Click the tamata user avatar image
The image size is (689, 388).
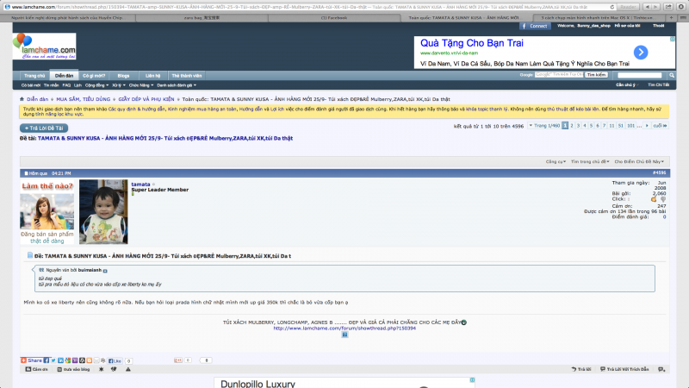103,211
